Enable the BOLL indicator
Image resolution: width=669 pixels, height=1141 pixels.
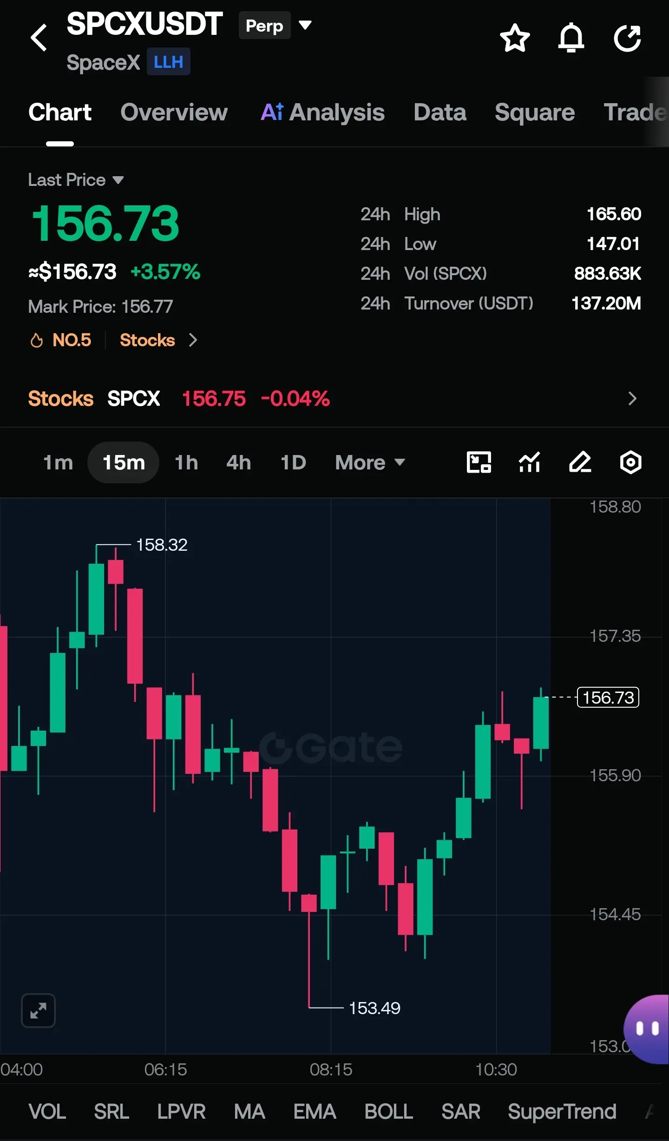(388, 1112)
